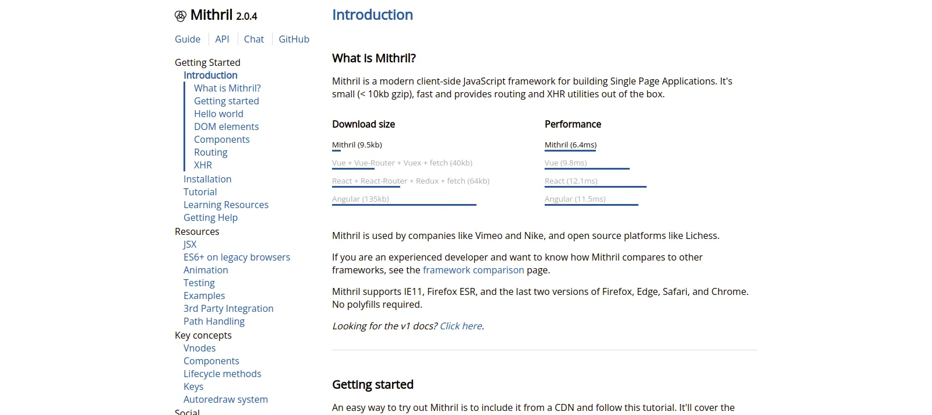The width and height of the screenshot is (932, 415).
Task: Open the GitHub navigation link
Action: [x=294, y=39]
